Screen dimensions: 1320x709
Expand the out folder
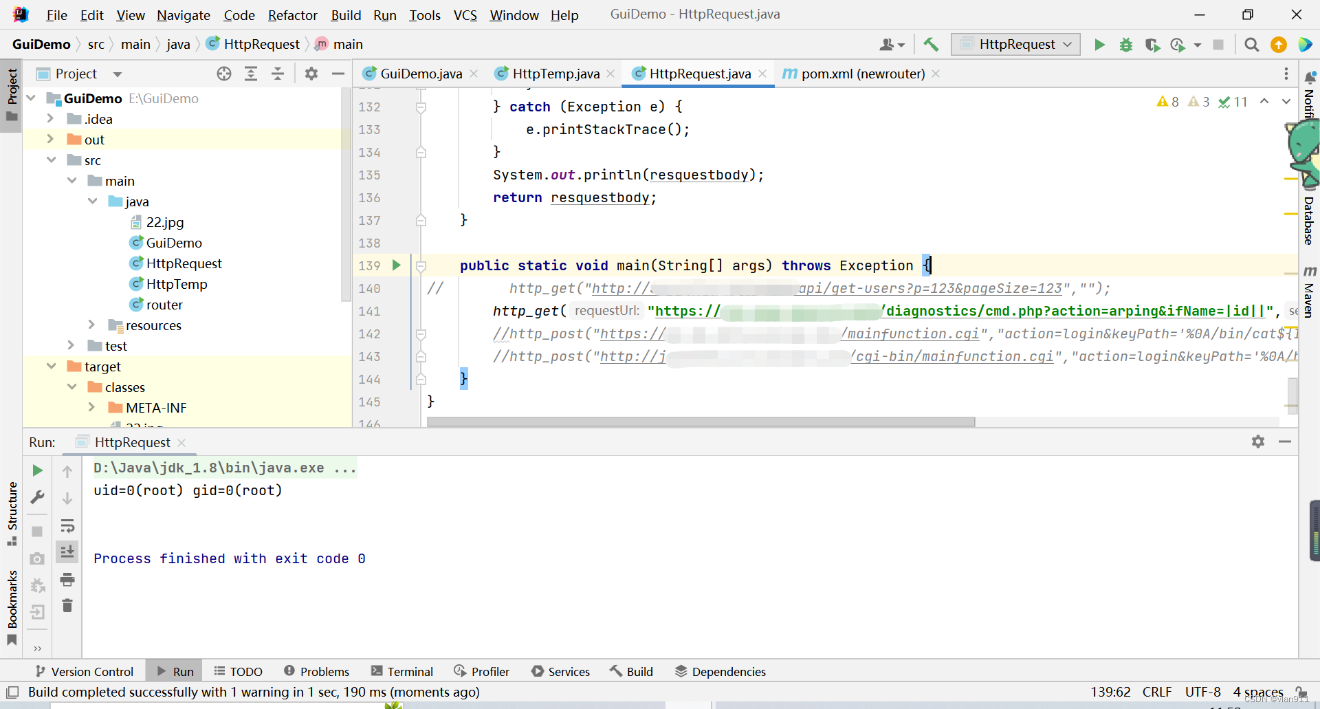50,139
